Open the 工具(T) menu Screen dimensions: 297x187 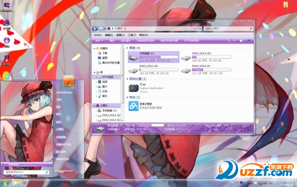tap(132, 35)
